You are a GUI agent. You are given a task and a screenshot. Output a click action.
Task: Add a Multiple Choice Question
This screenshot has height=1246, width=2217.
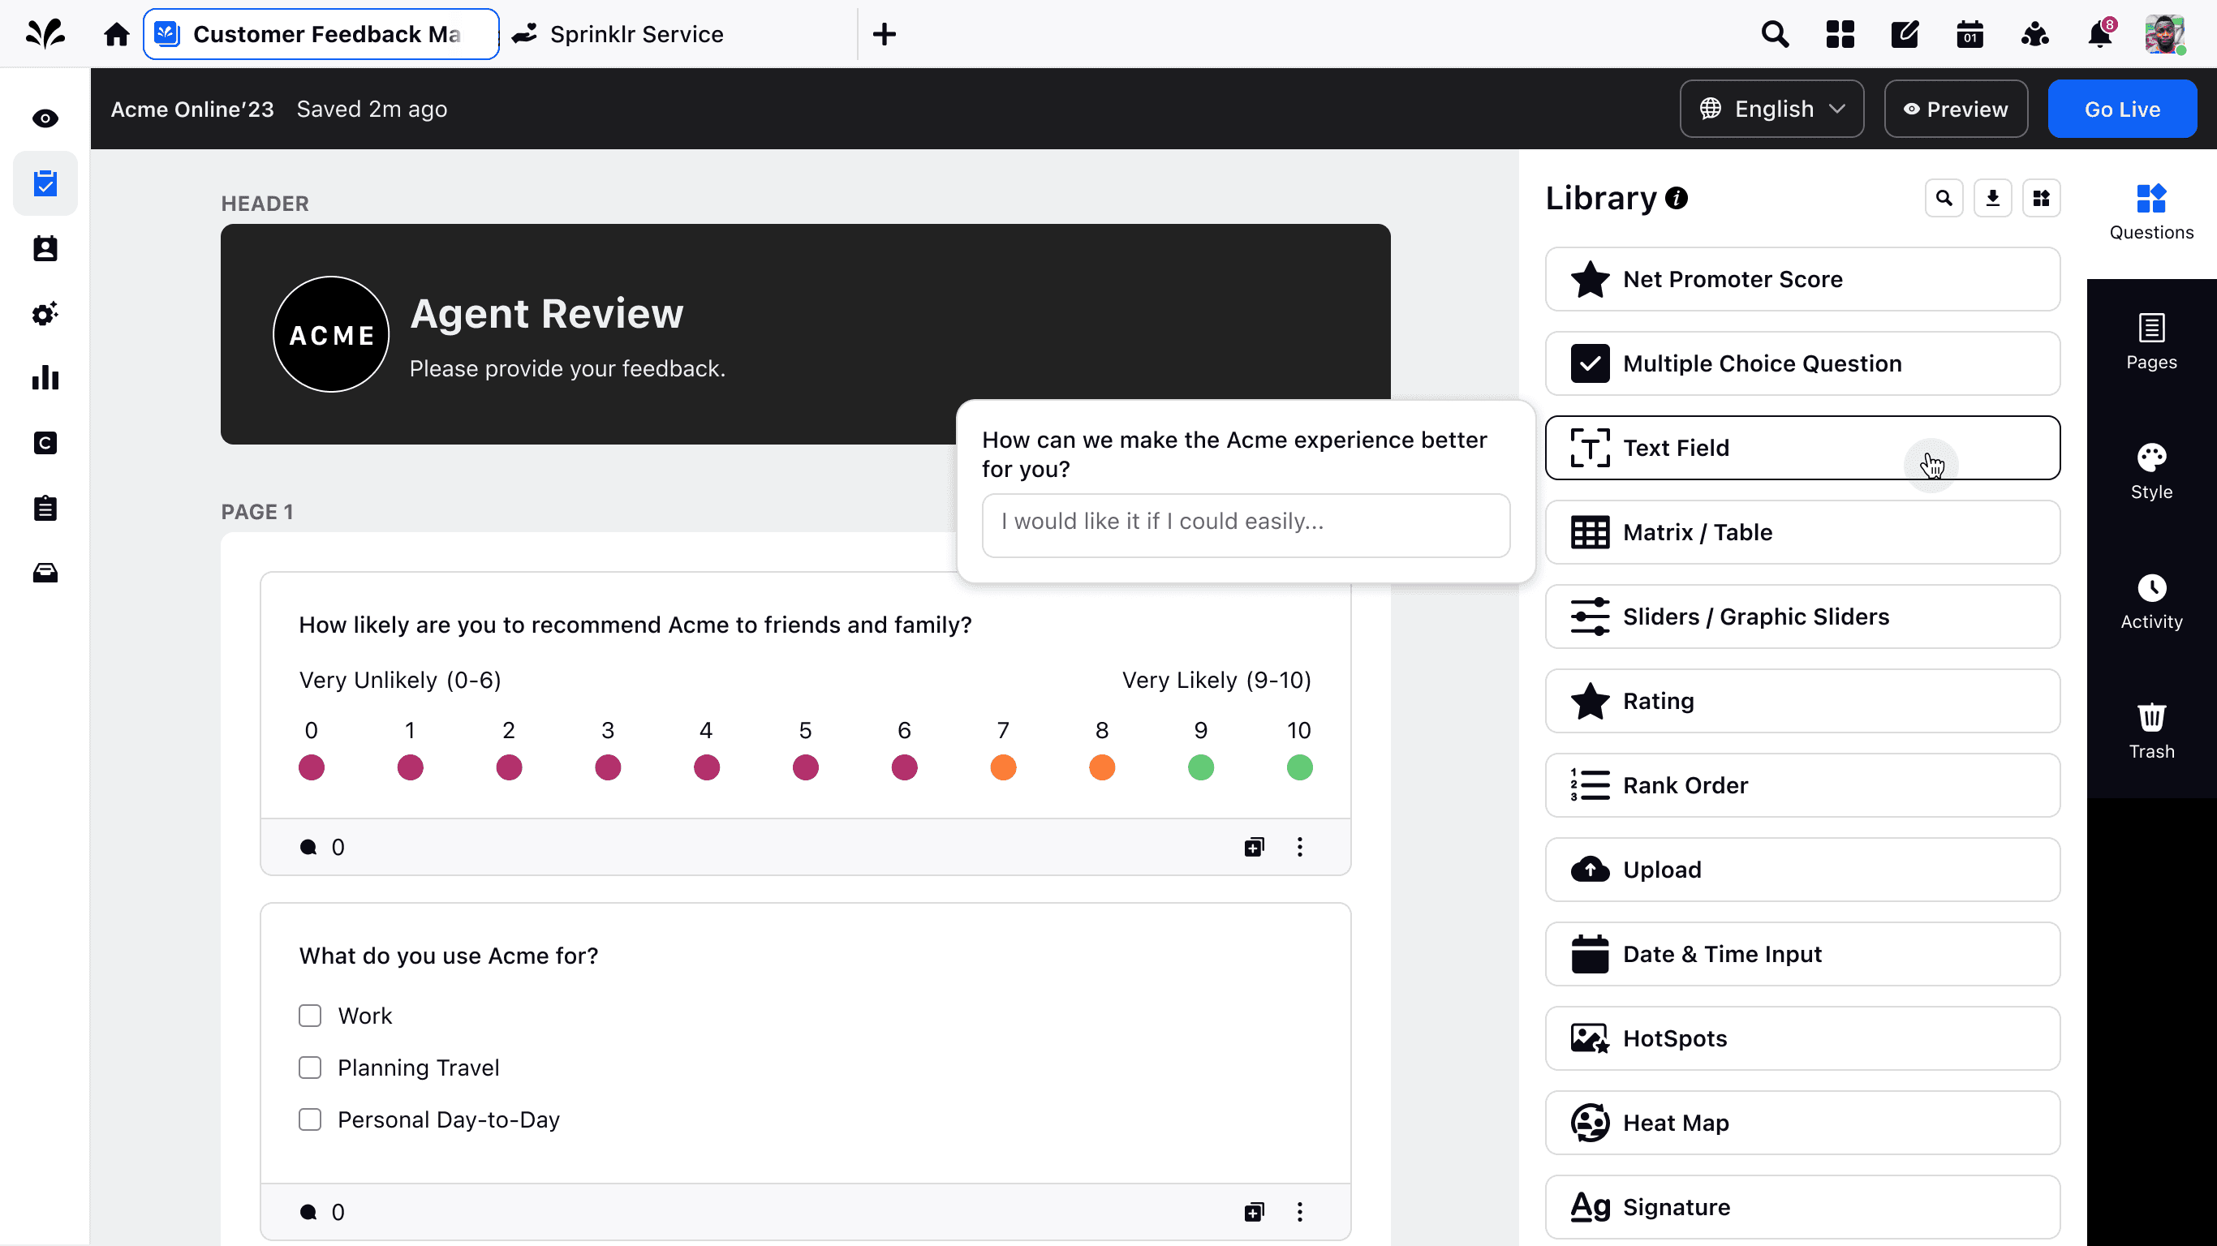coord(1802,363)
